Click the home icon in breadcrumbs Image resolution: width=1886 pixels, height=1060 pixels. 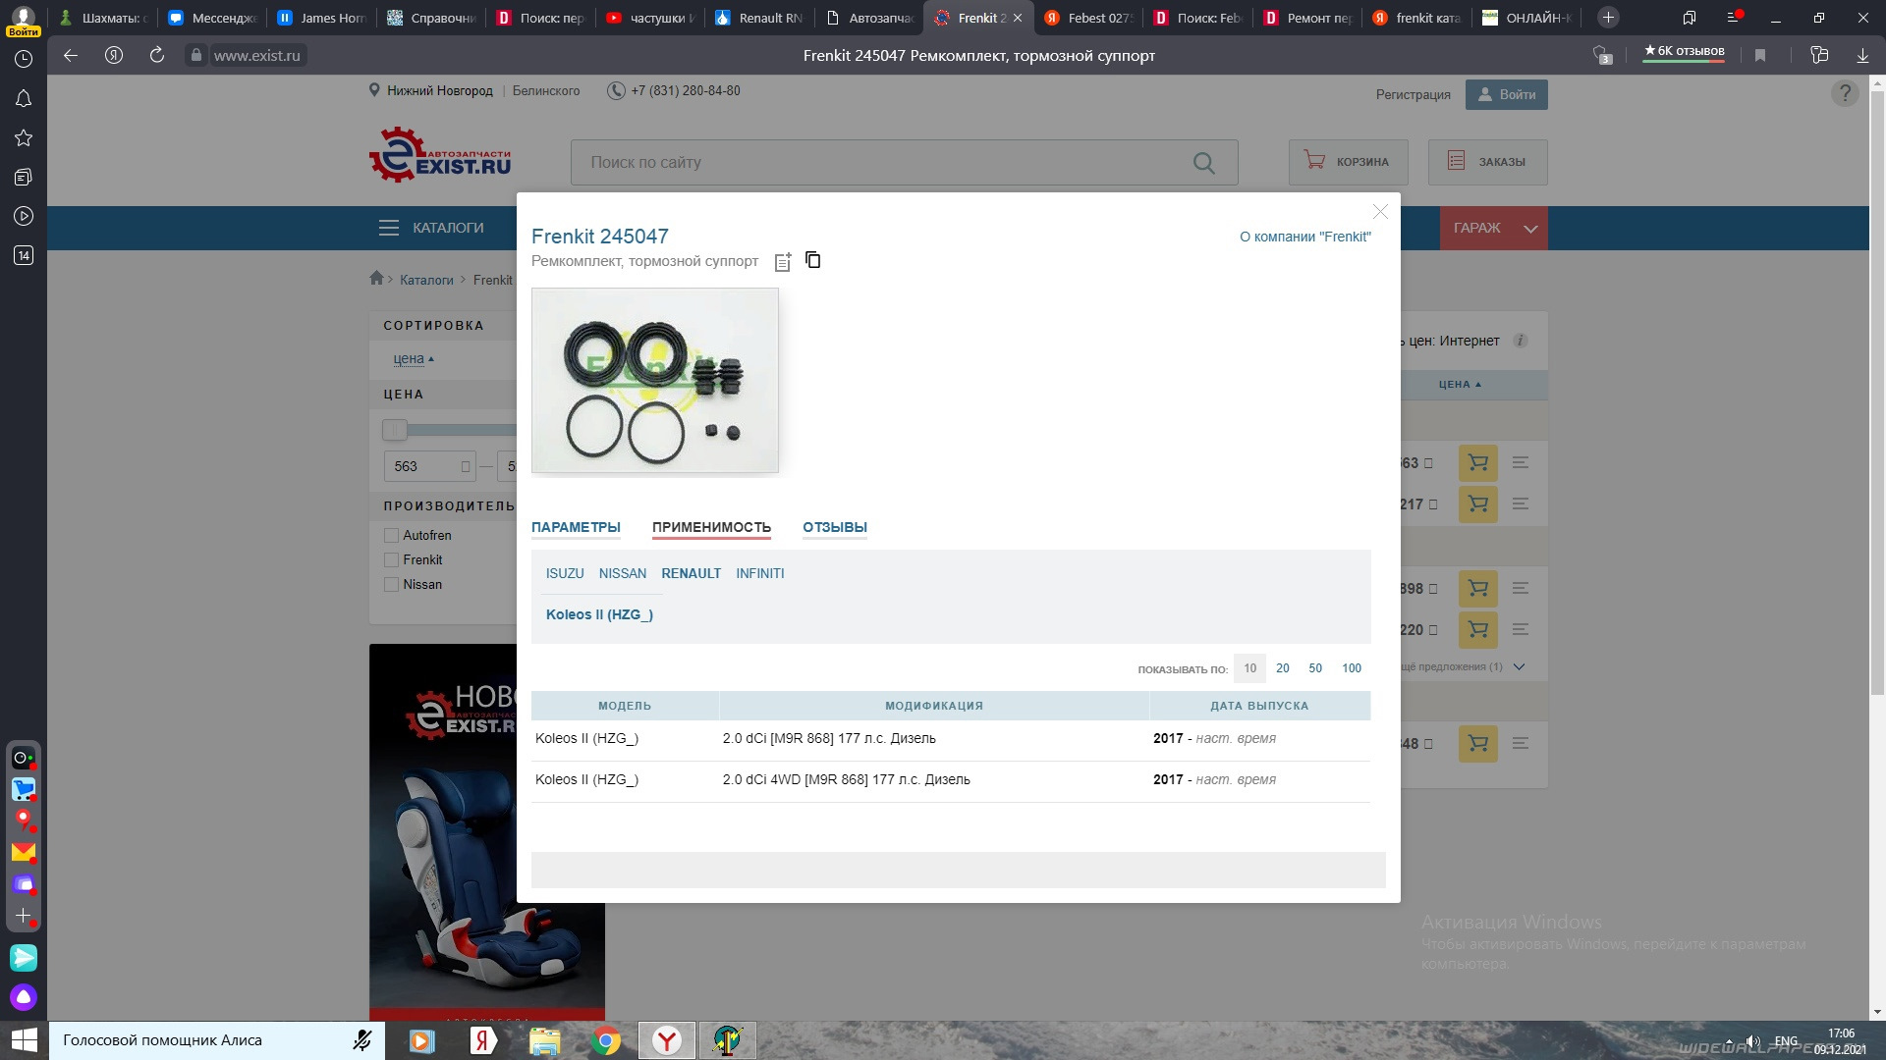(376, 279)
